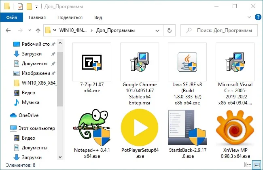Click the OneDrive cloud icon
This screenshot has height=170, width=263.
(x=13, y=115)
